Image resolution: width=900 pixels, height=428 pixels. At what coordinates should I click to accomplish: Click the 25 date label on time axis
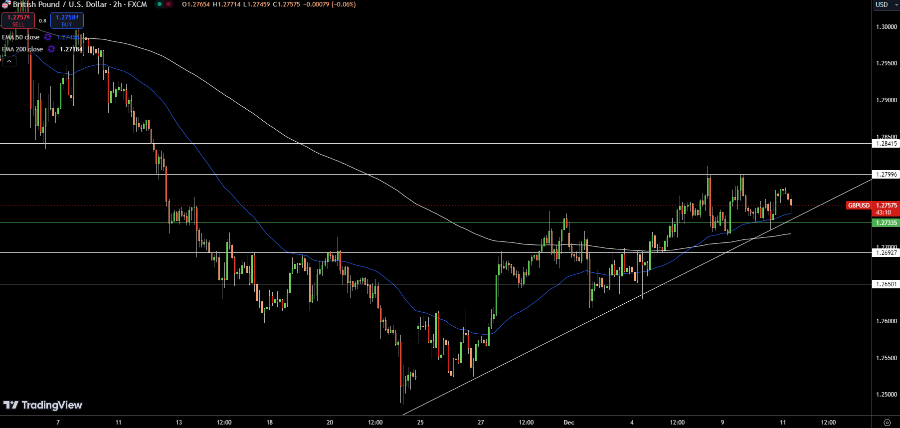tap(420, 423)
